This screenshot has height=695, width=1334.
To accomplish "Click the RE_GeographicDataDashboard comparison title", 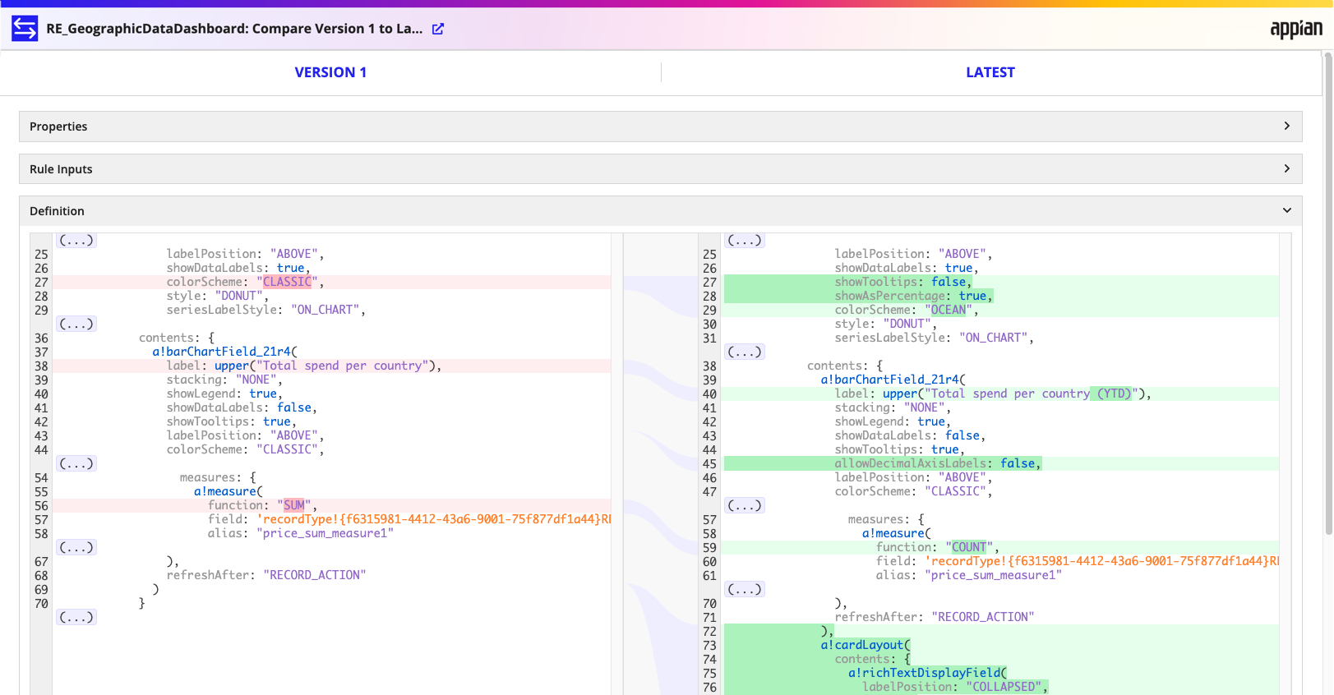I will 234,29.
